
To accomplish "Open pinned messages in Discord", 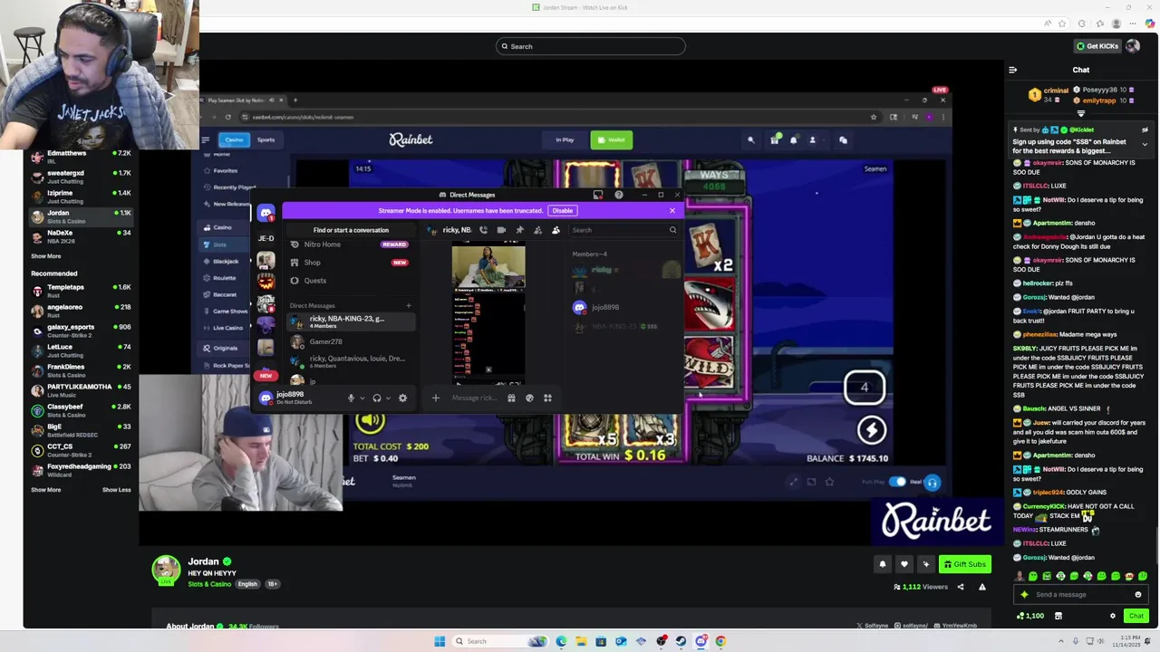I will point(519,230).
